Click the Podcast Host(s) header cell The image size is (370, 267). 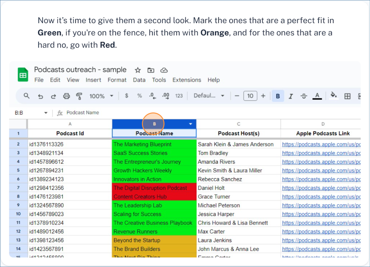point(238,133)
